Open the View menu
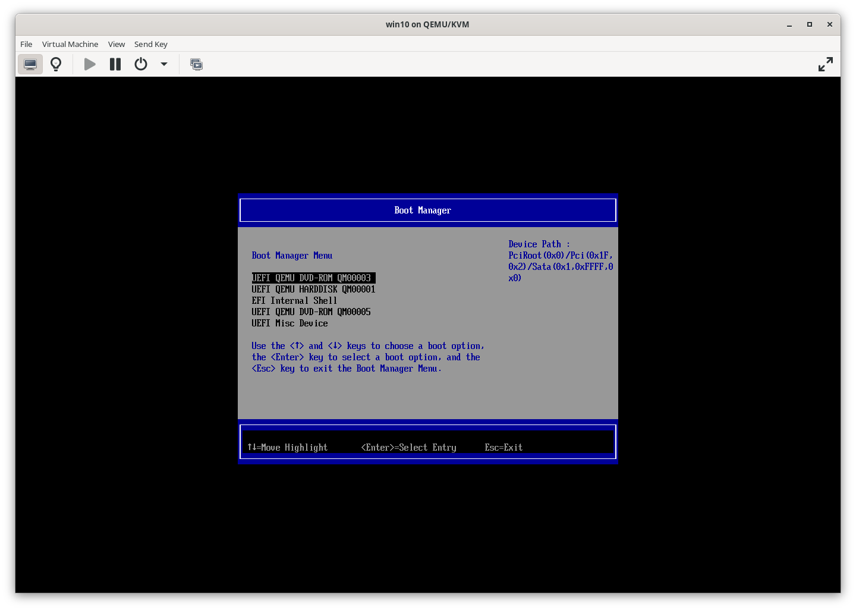The height and width of the screenshot is (610, 856). (x=117, y=44)
